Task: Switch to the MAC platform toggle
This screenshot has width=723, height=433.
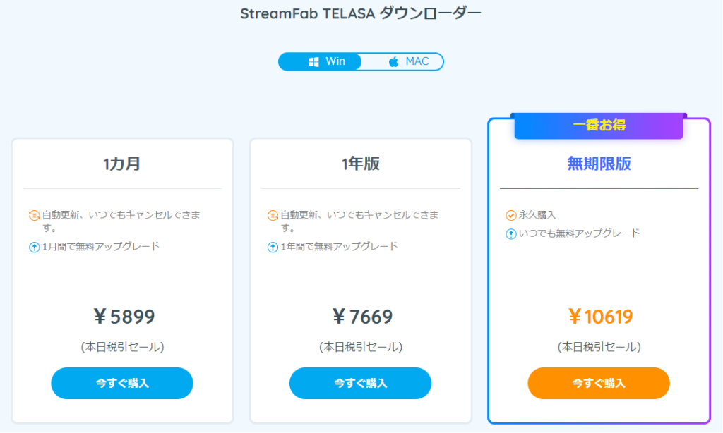Action: point(402,62)
